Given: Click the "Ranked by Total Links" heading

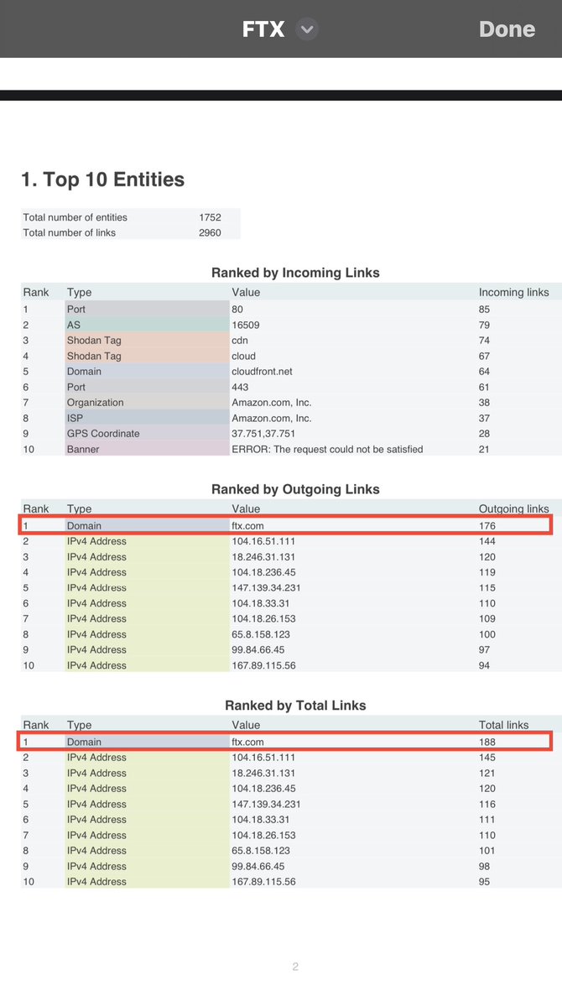Looking at the screenshot, I should click(x=295, y=706).
